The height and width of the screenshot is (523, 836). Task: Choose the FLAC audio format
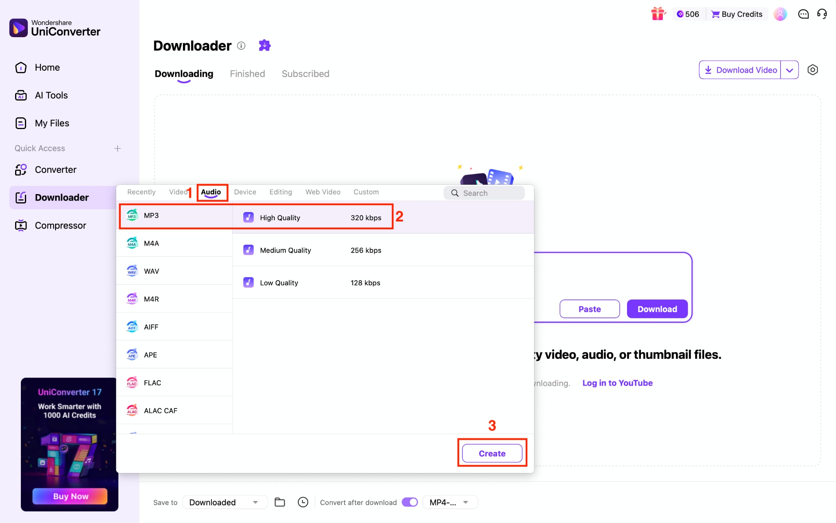tap(174, 383)
